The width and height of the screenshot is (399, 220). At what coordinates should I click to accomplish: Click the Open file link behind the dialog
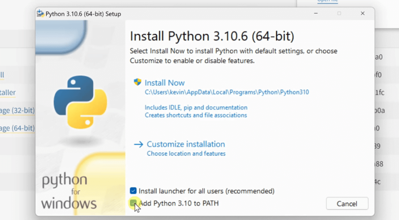pos(327,1)
